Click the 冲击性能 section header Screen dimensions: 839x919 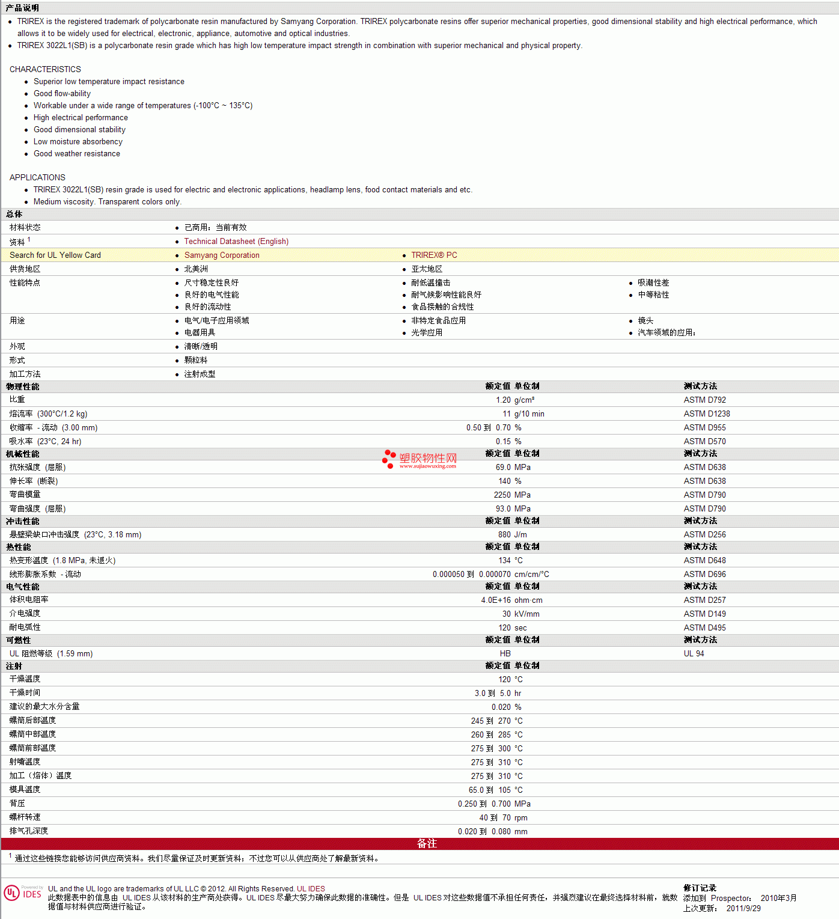(22, 521)
